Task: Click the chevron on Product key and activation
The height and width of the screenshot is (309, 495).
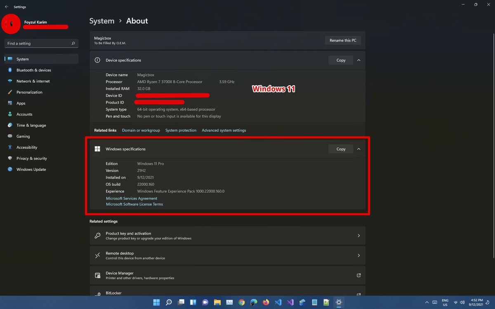Action: 358,236
